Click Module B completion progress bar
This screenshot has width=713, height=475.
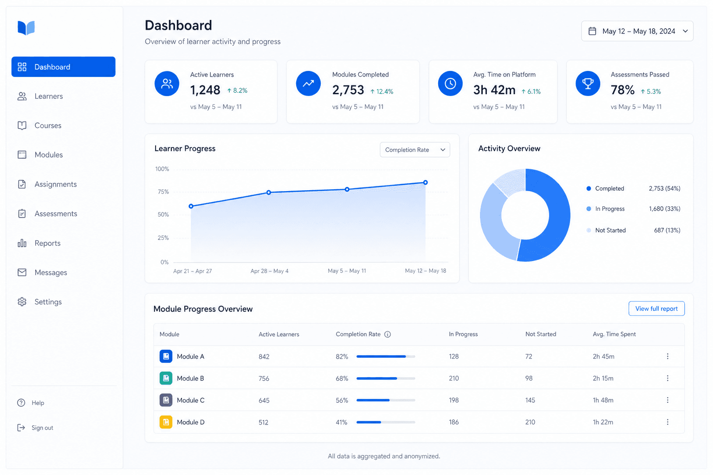pos(386,378)
